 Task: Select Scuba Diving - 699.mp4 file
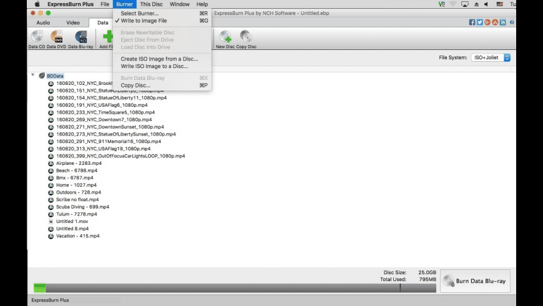[83, 207]
